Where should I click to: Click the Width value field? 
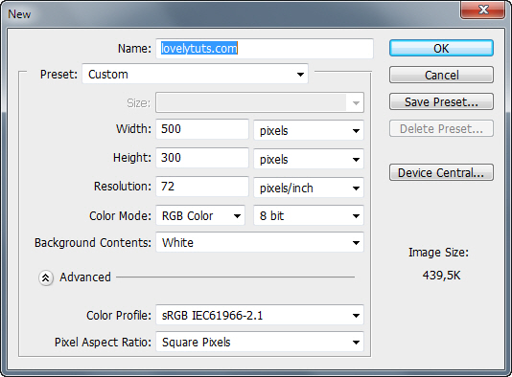pos(202,129)
